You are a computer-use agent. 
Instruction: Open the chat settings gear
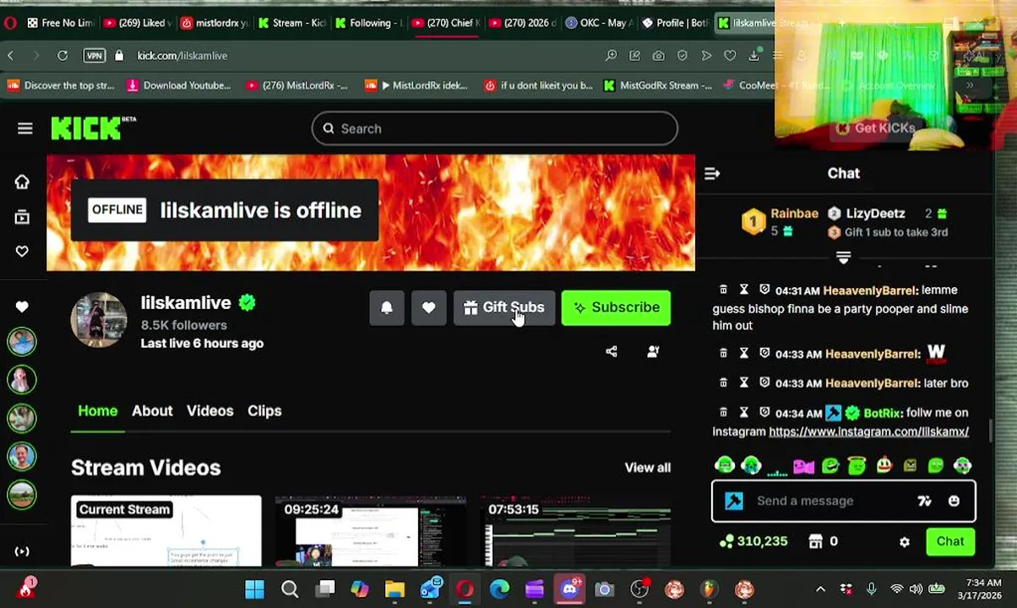905,542
